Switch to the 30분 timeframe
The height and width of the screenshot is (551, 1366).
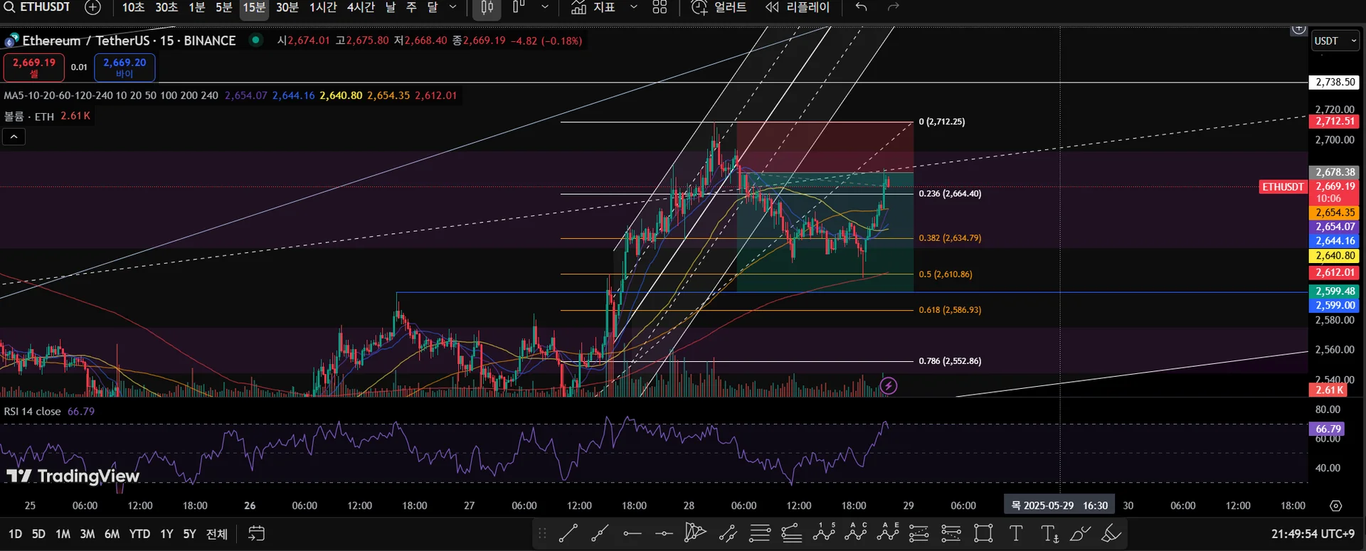(x=287, y=7)
